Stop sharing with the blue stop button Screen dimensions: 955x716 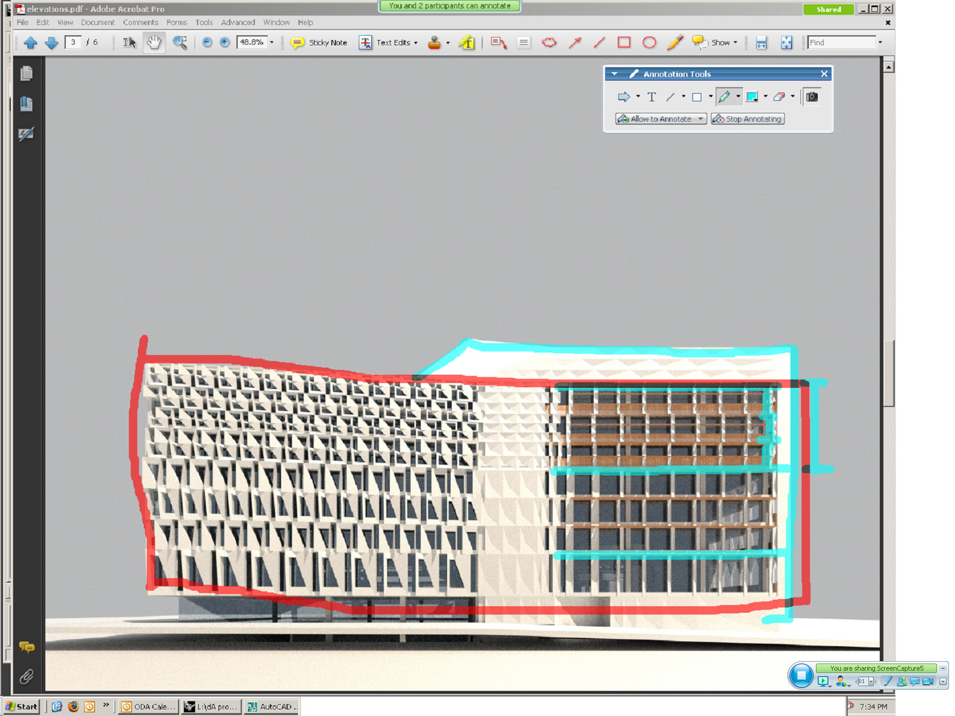tap(801, 675)
